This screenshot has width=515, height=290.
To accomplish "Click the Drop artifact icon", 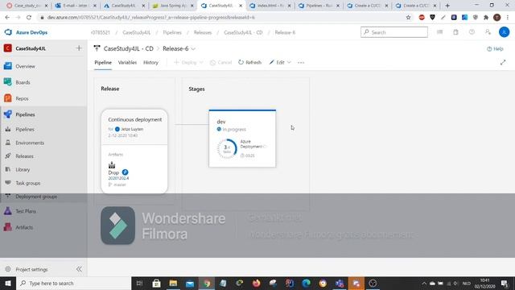I will click(x=112, y=165).
